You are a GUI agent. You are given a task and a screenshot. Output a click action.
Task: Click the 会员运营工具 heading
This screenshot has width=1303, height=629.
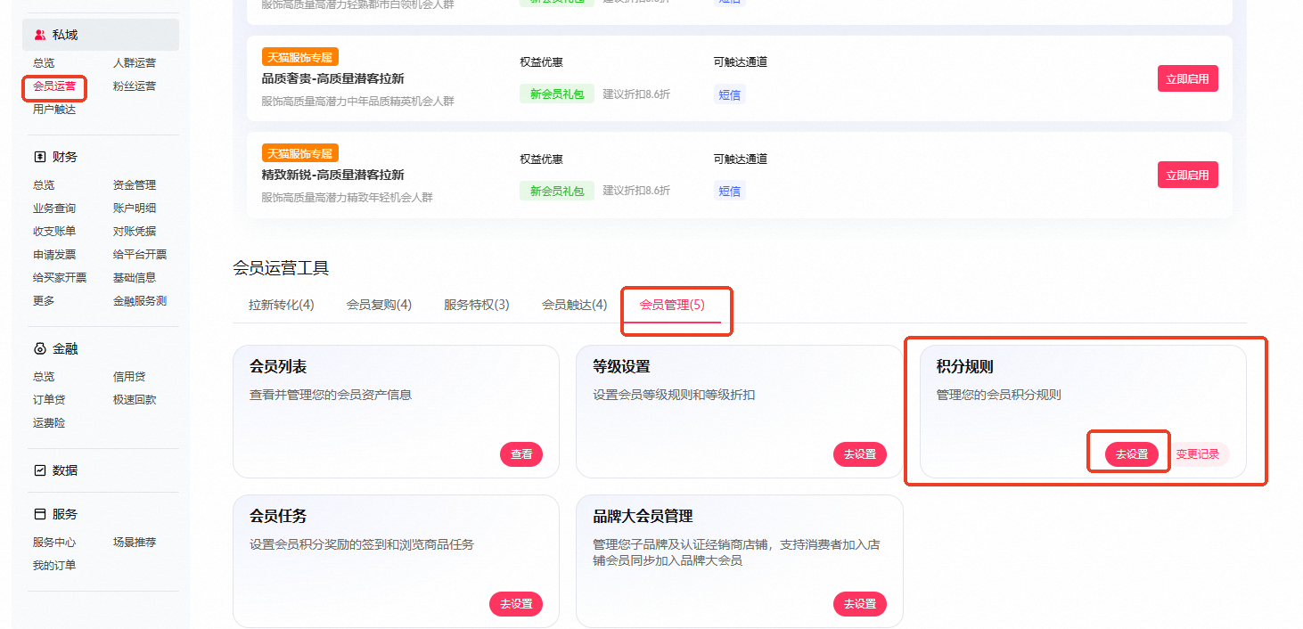(281, 268)
